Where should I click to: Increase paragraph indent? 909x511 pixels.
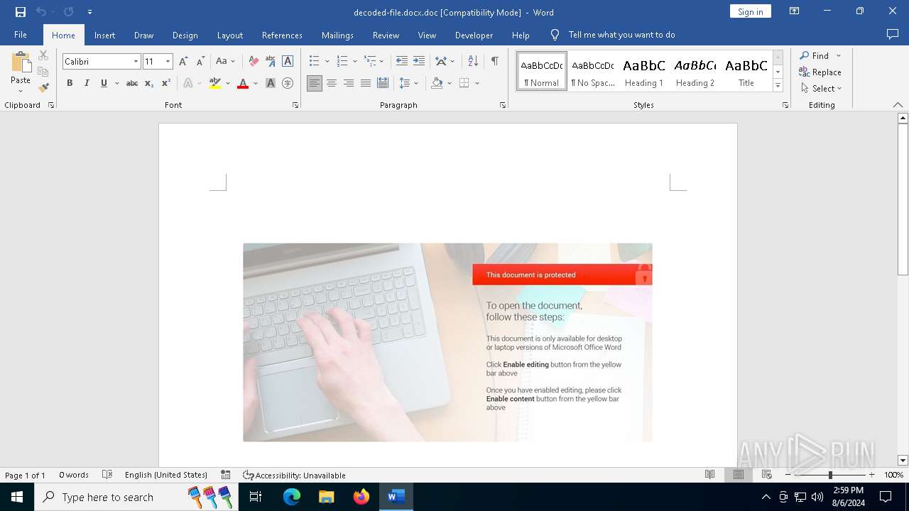coord(419,61)
